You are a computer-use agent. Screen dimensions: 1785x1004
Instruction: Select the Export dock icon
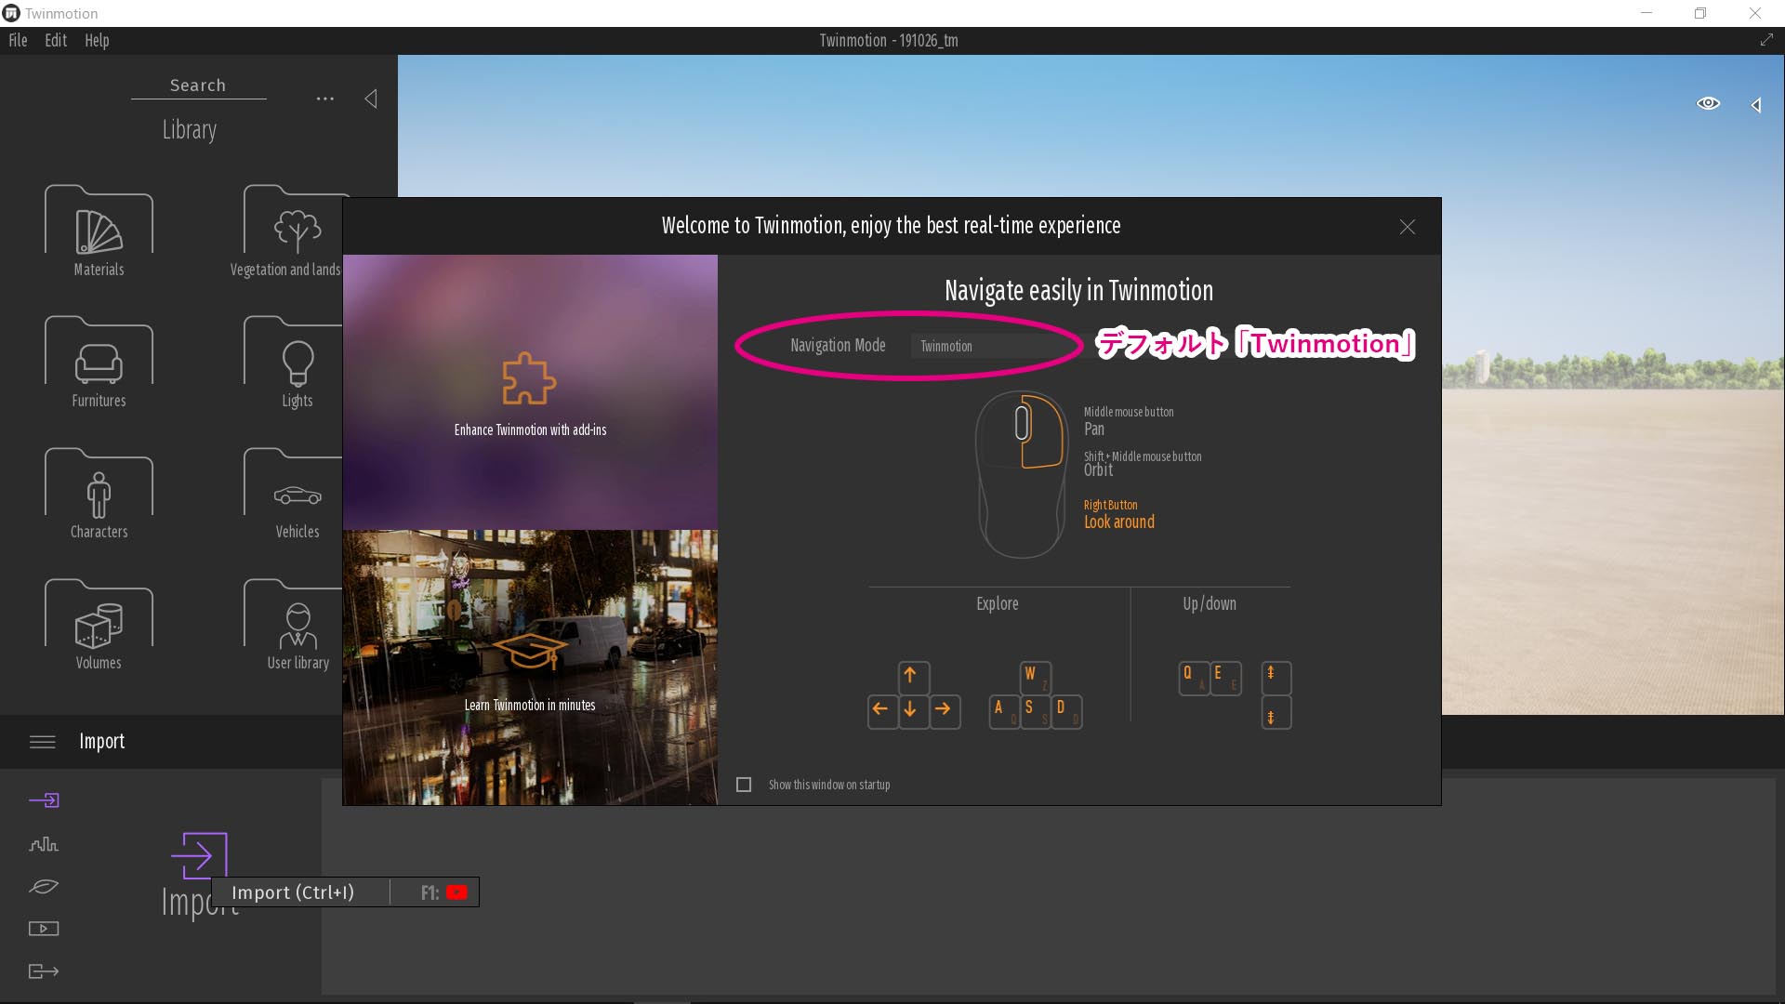[x=44, y=971]
